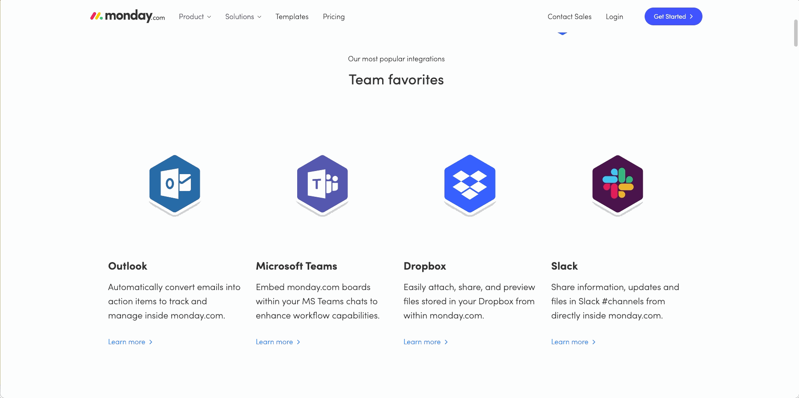The image size is (799, 398).
Task: Open the Pricing page
Action: coord(334,16)
